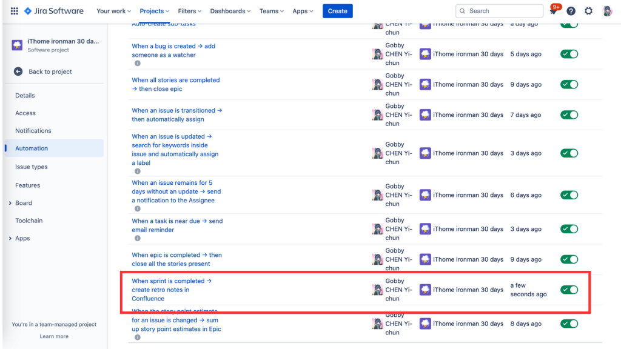Open the sprint completed create retro notes rule
The image size is (621, 349).
pos(172,290)
